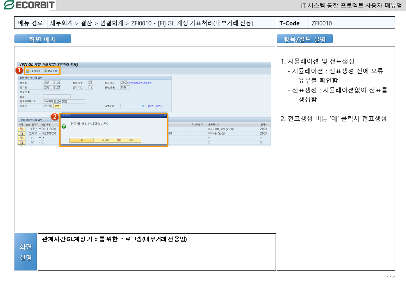Screen dimensions: 406x281
Task: Click the 증빙일 date field
Action: [x=52, y=83]
